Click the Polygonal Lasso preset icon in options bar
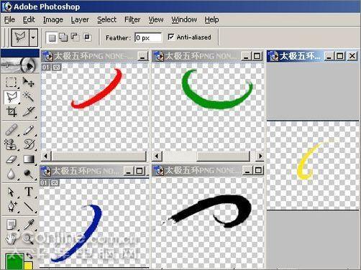This screenshot has width=361, height=270. (x=20, y=37)
